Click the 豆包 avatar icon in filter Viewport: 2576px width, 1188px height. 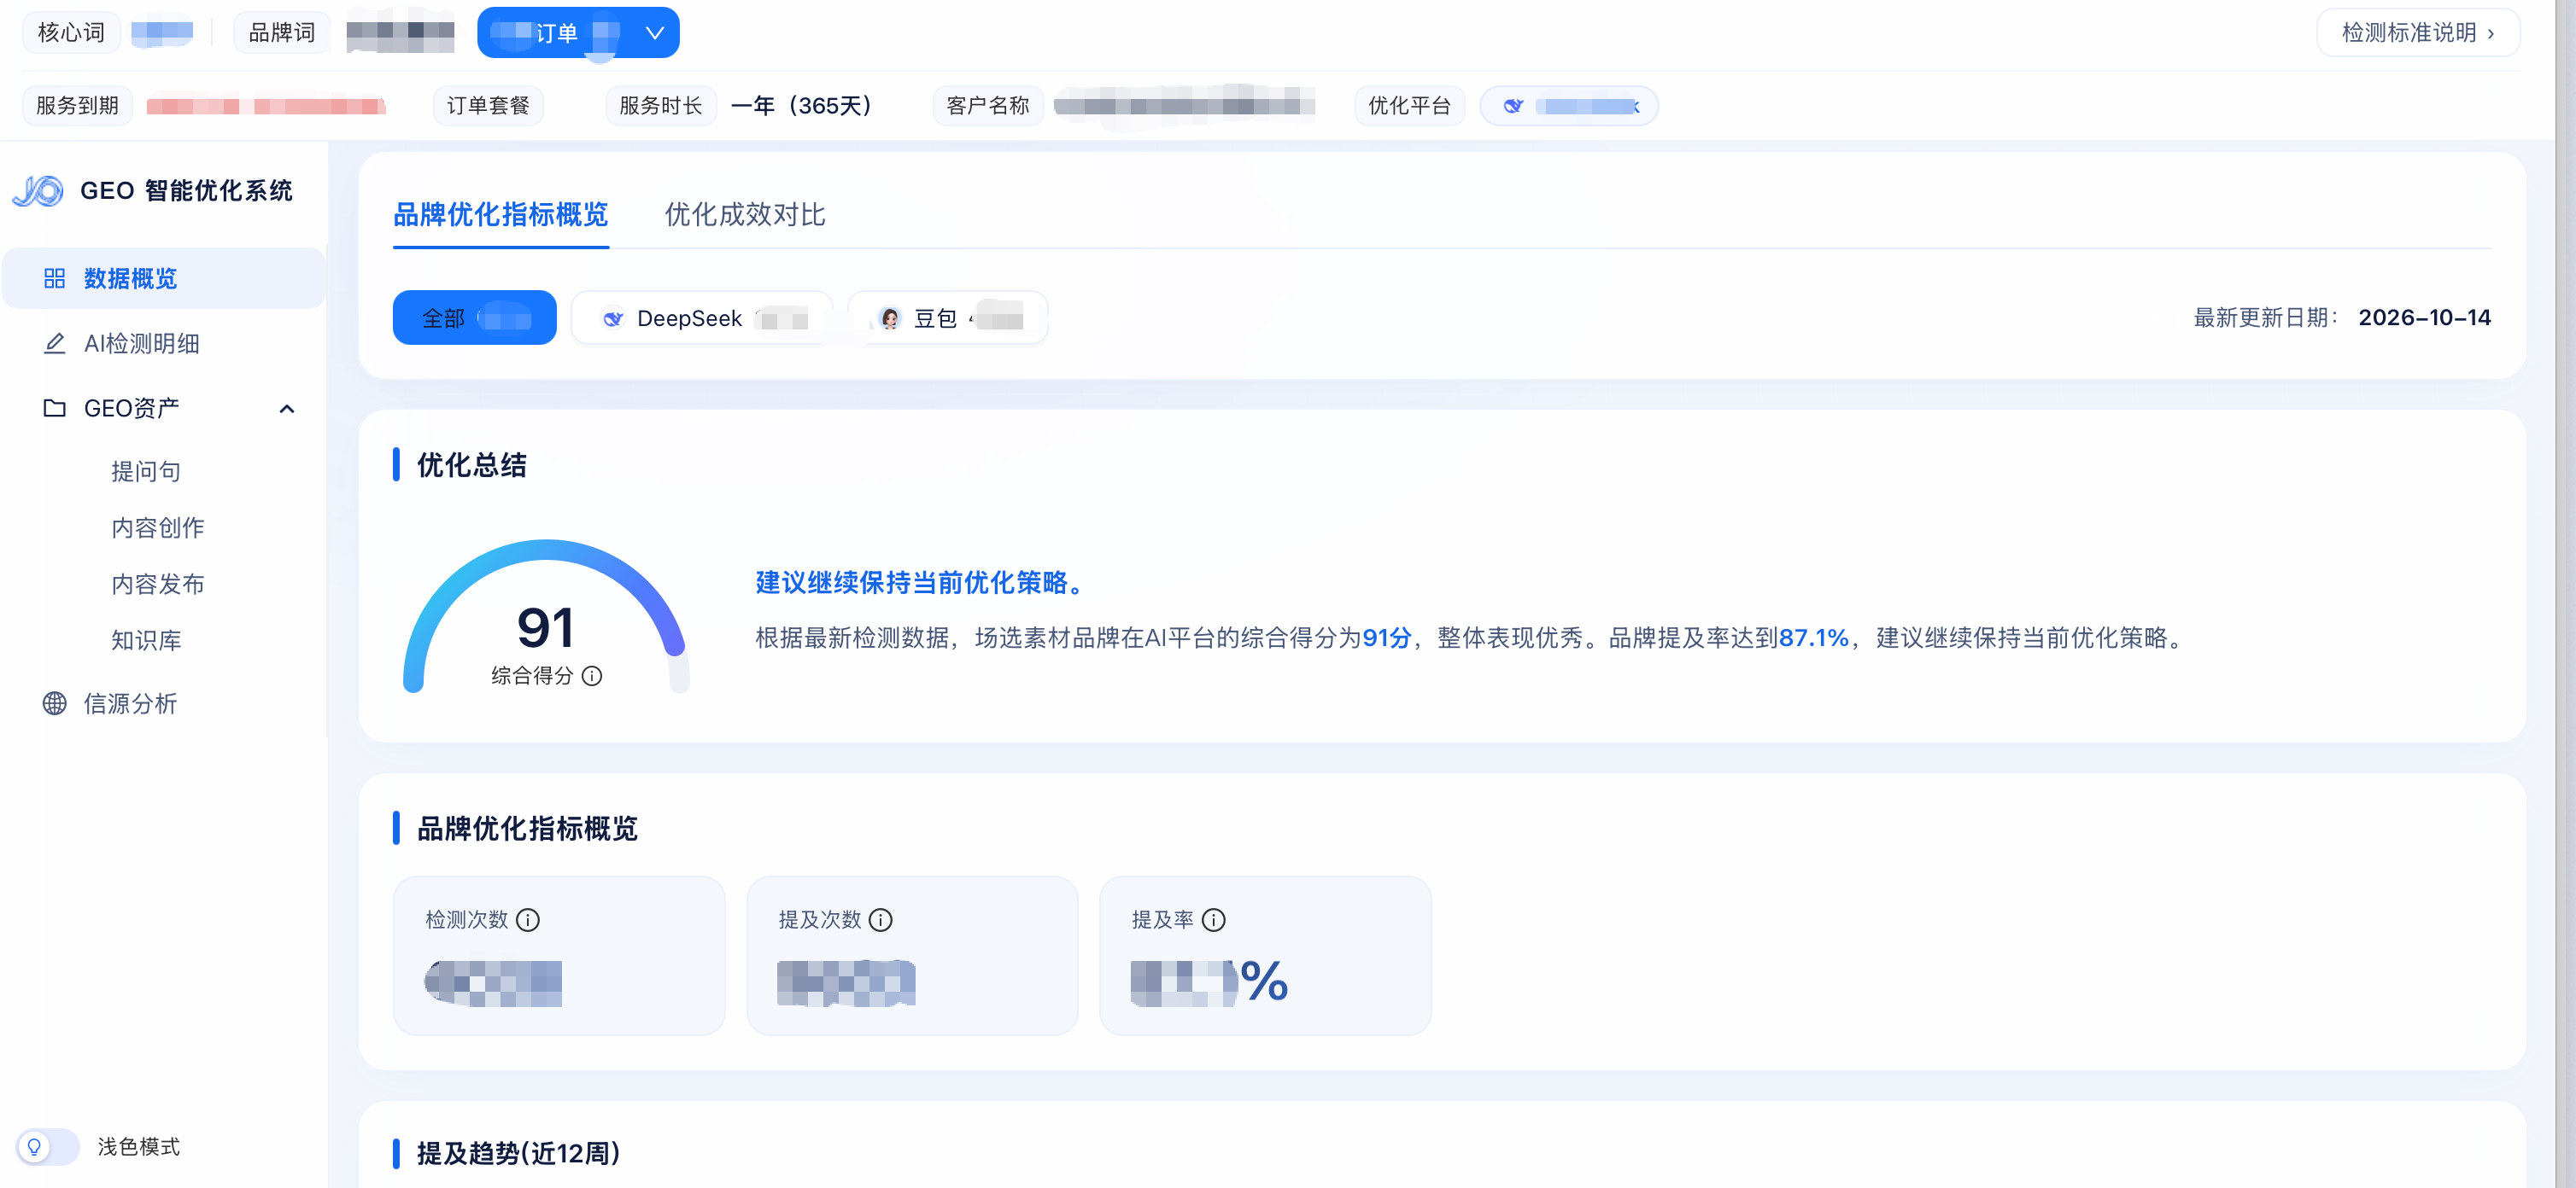pos(889,318)
